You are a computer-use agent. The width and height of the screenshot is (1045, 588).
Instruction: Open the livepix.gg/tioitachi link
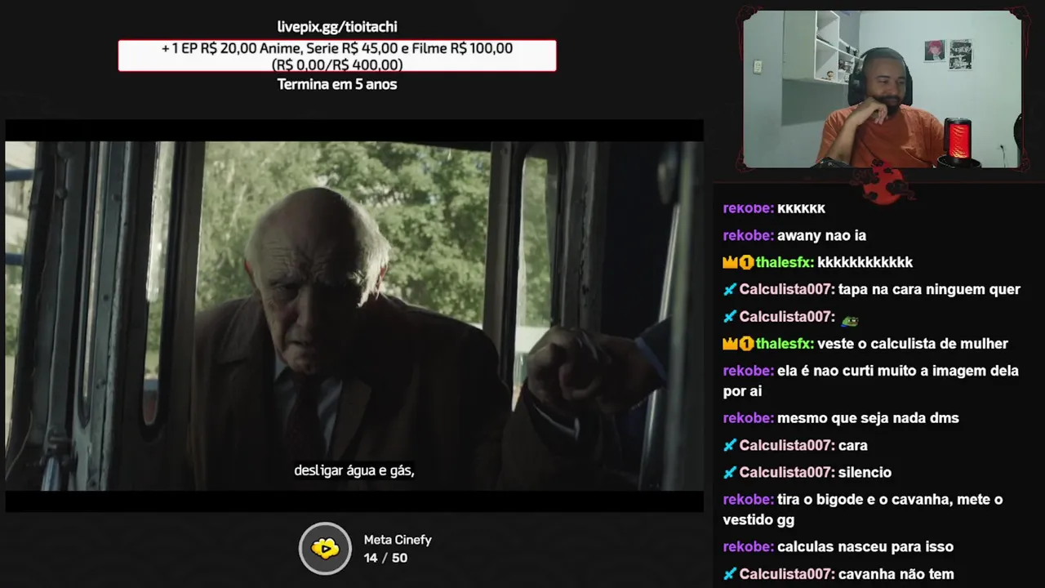point(337,27)
